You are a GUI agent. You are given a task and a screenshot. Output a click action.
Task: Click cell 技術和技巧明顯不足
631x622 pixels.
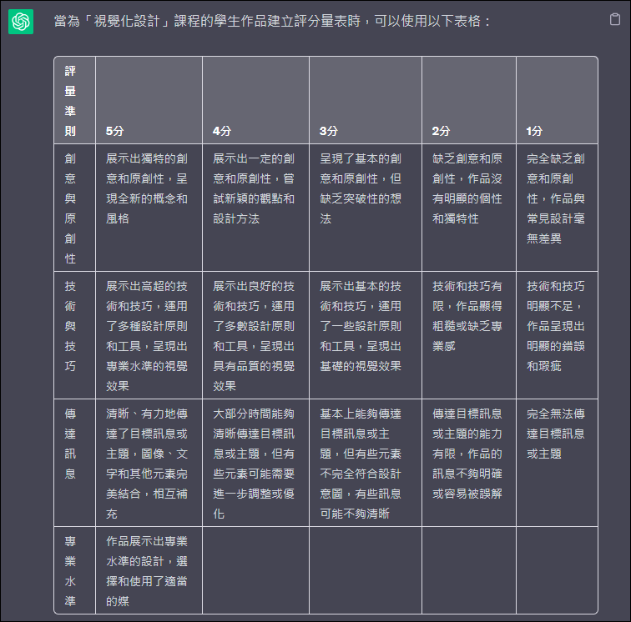(557, 335)
